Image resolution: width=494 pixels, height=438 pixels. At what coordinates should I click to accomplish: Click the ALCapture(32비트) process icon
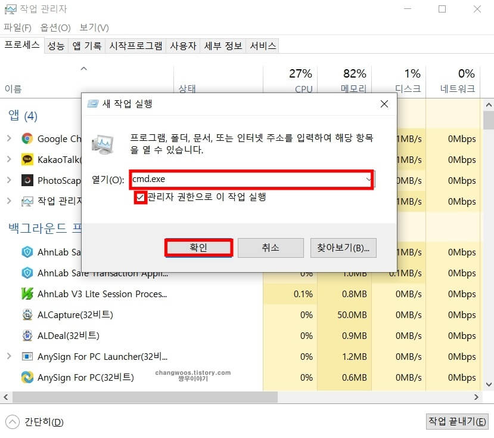(26, 314)
